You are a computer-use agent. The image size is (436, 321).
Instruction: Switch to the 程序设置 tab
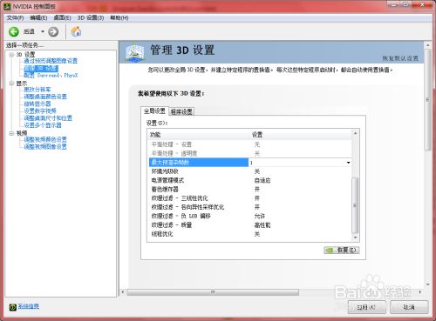click(x=181, y=111)
